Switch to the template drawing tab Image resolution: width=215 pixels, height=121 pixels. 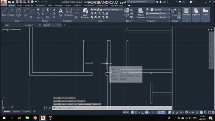pyautogui.click(x=29, y=25)
